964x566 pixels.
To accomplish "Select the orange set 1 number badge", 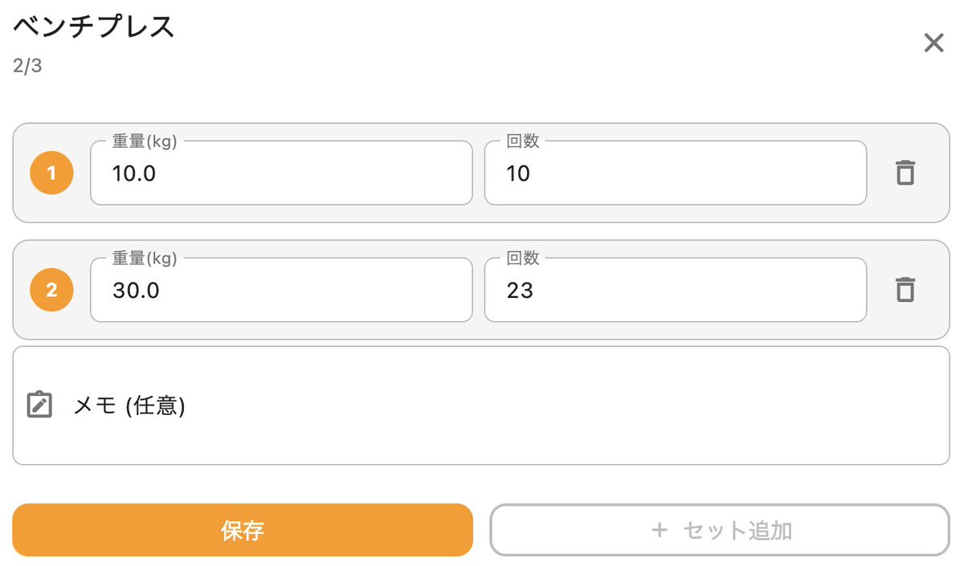I will click(51, 173).
